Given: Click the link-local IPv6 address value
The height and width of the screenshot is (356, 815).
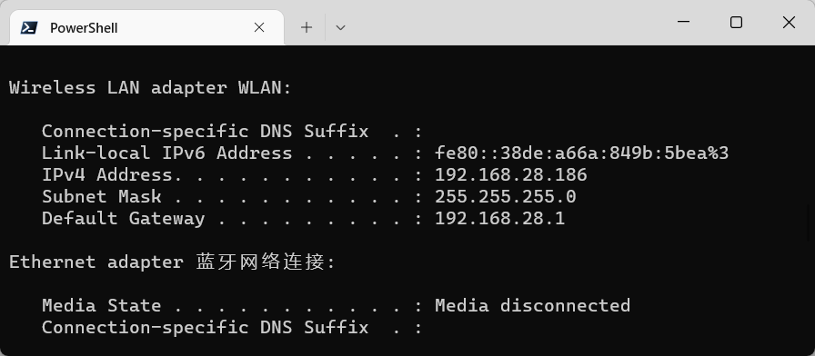Looking at the screenshot, I should pyautogui.click(x=581, y=153).
